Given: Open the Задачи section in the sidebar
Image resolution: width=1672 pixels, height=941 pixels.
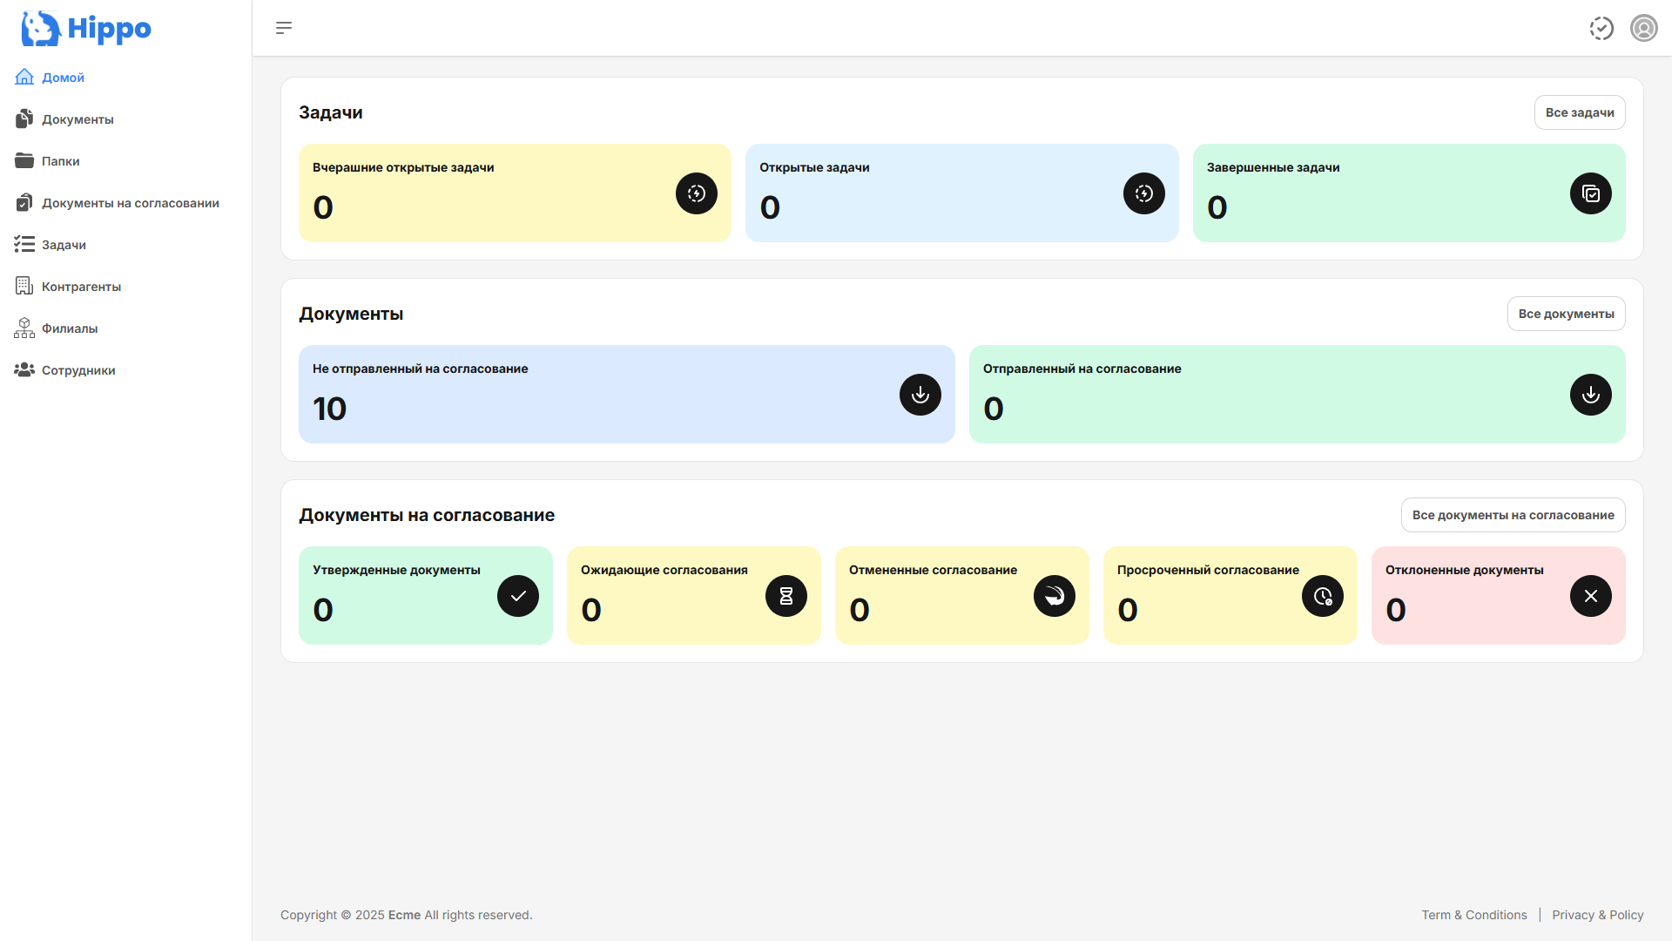Looking at the screenshot, I should coord(63,244).
